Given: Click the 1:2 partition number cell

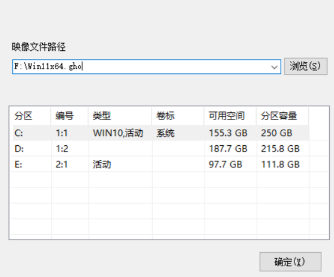Looking at the screenshot, I should point(62,149).
